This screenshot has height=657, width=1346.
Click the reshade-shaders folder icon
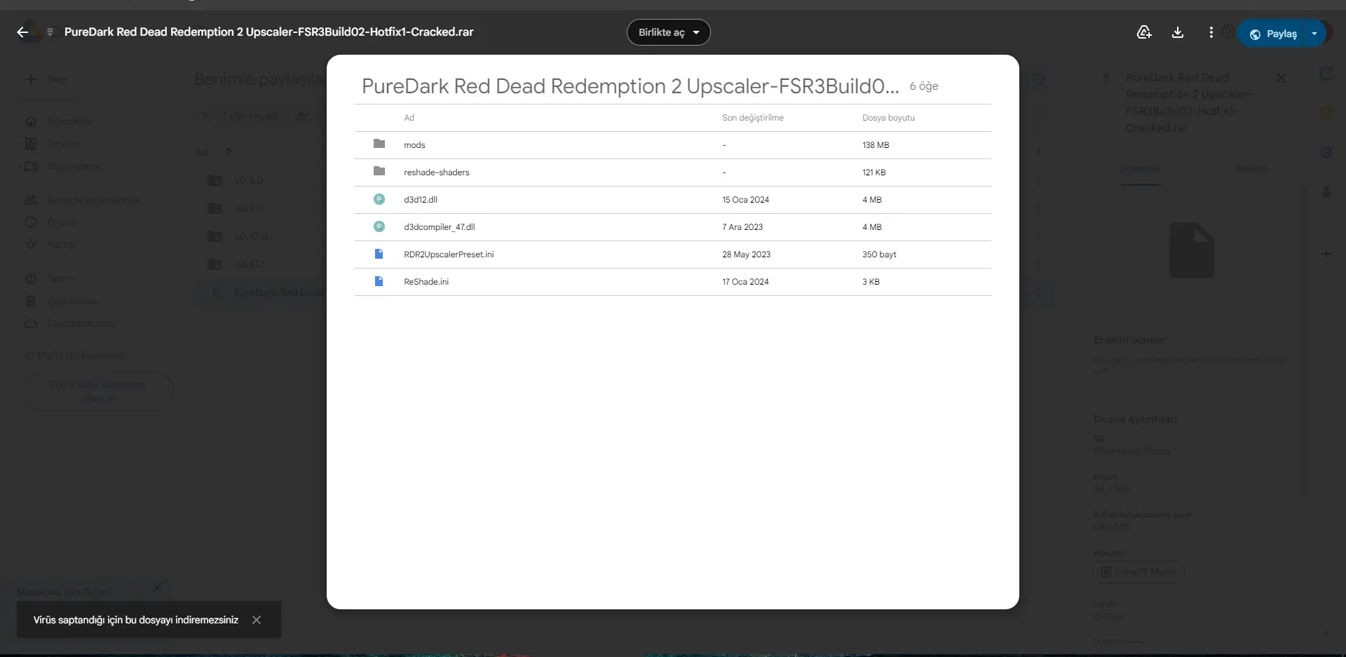point(379,171)
